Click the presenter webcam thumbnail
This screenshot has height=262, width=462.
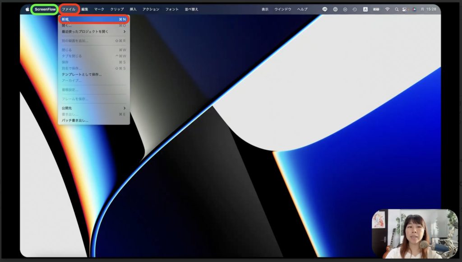click(x=415, y=234)
